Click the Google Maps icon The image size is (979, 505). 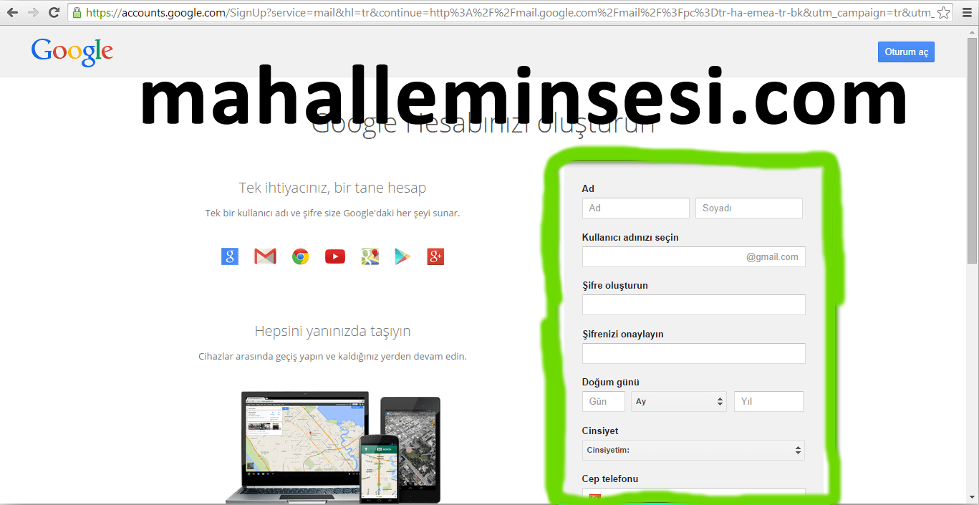[x=370, y=256]
